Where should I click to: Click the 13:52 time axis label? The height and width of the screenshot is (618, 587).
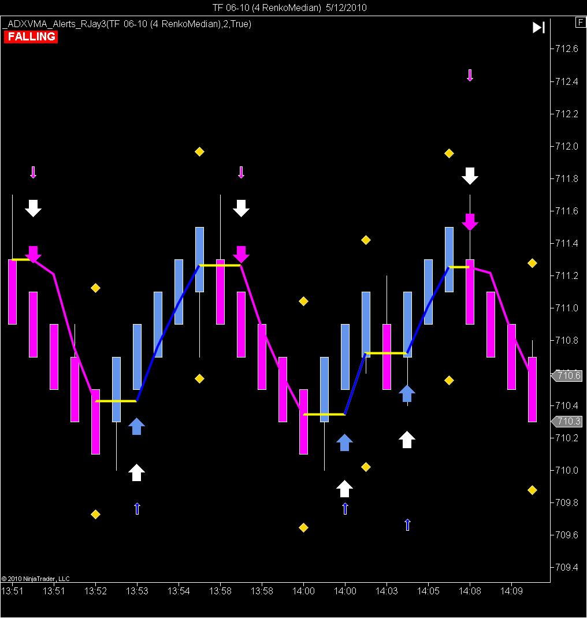[95, 591]
